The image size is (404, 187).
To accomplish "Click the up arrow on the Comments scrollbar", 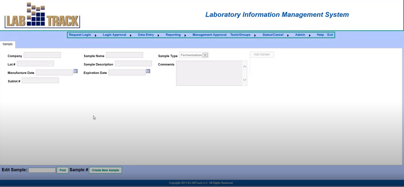I will click(244, 66).
